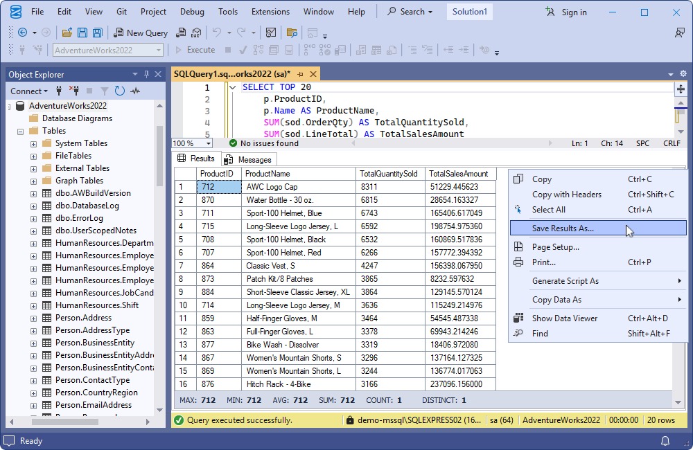This screenshot has width=693, height=450.
Task: Open the Extensions menu
Action: pos(270,12)
